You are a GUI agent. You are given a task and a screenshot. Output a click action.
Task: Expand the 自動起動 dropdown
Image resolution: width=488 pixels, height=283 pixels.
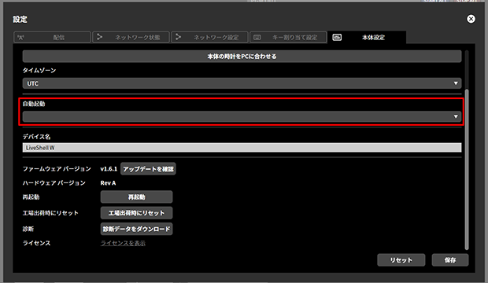pyautogui.click(x=242, y=116)
